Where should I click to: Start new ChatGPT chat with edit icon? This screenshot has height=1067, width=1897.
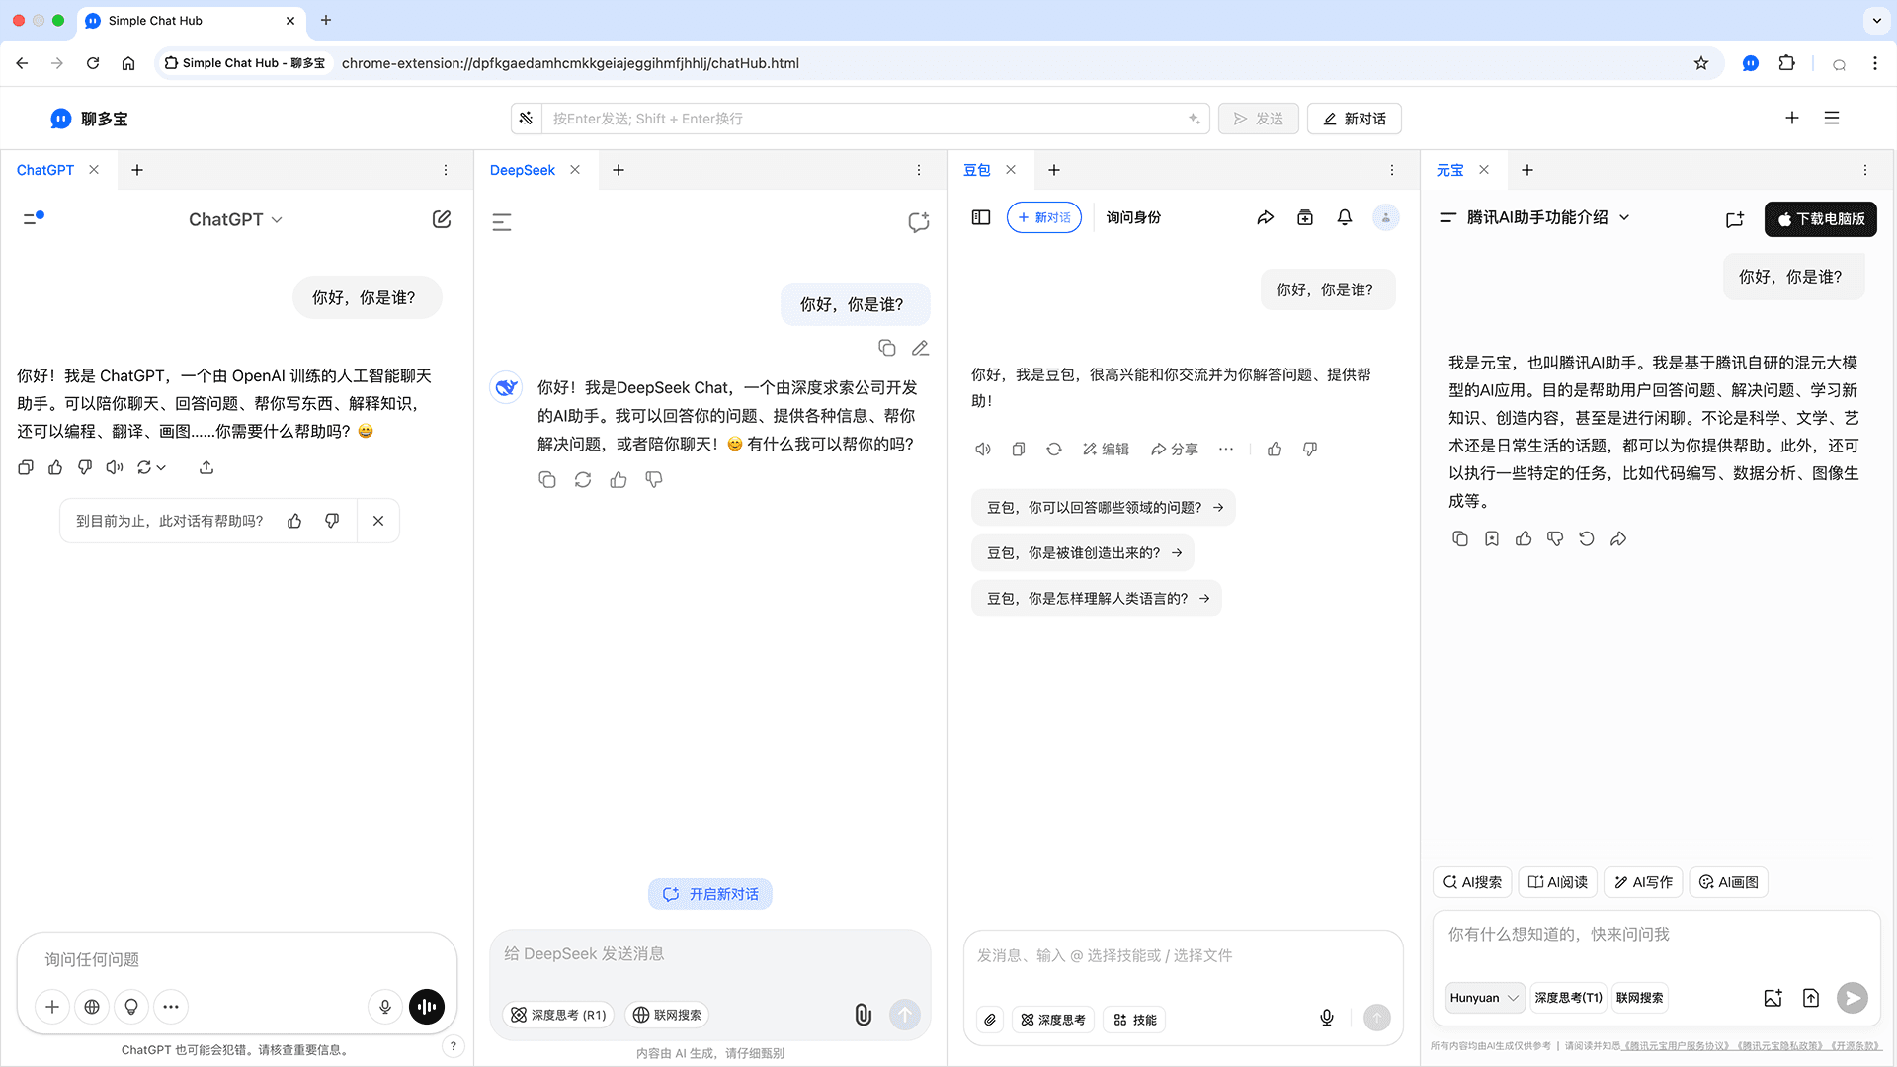pos(442,219)
